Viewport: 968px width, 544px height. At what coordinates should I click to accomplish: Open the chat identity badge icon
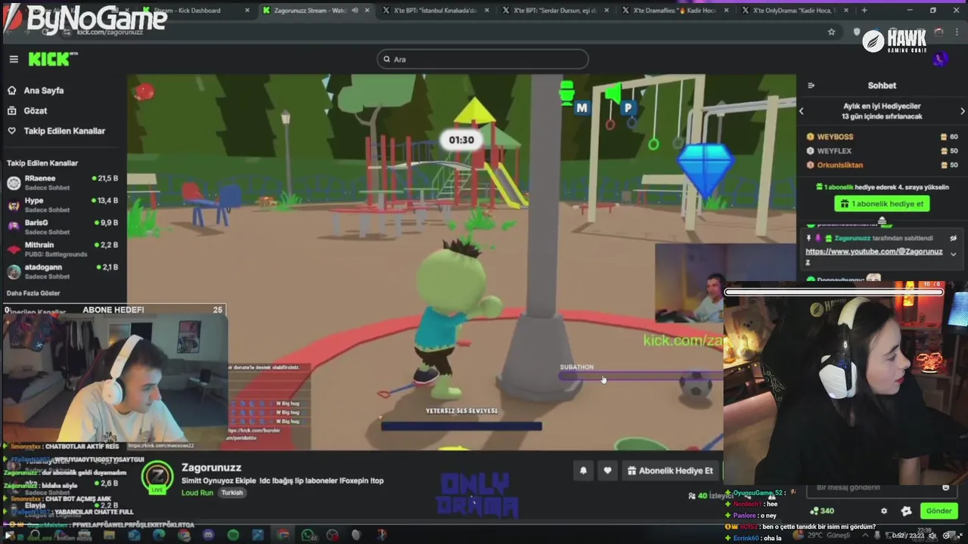click(906, 511)
